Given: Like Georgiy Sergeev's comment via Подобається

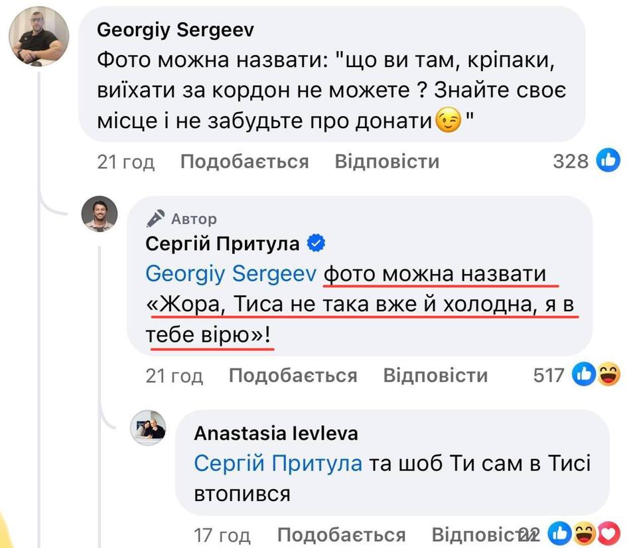Looking at the screenshot, I should click(x=244, y=161).
